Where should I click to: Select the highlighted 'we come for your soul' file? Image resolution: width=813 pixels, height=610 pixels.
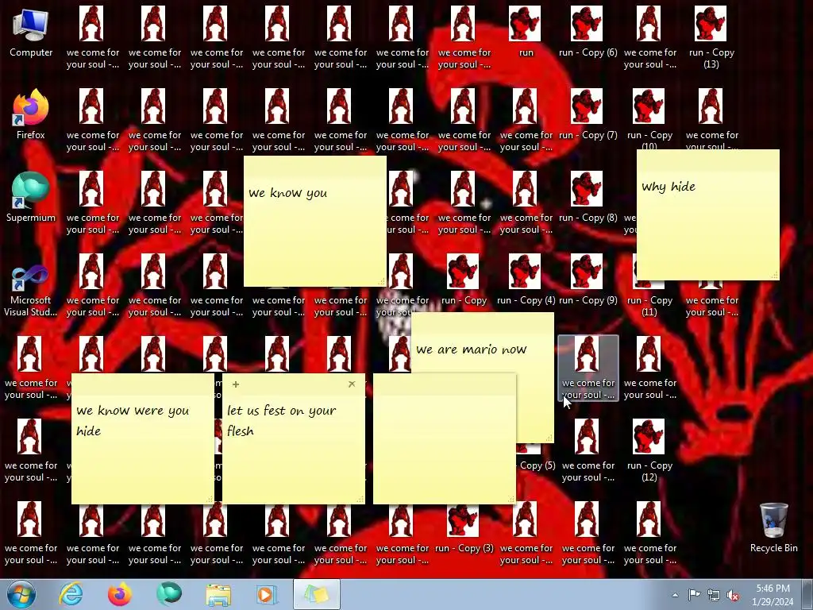coord(588,368)
